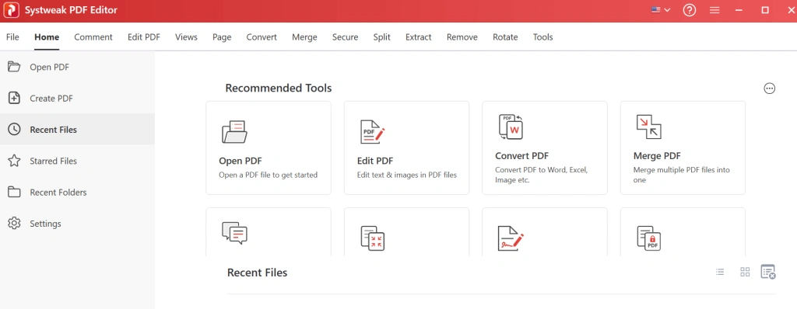Open the Convert tab
The image size is (797, 309).
coord(262,37)
